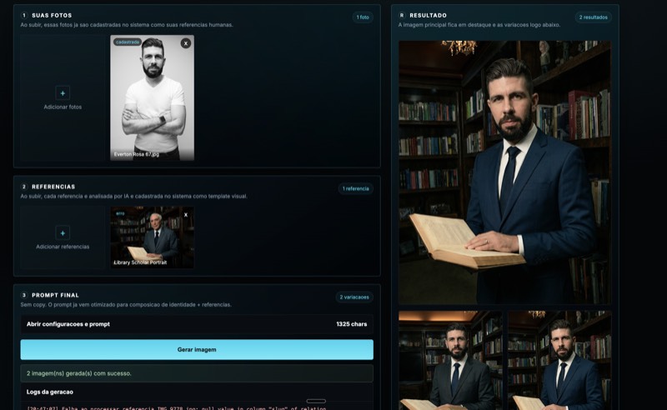Open the Everton Rosa 67.jpg photo thumbnail
The height and width of the screenshot is (410, 667).
coord(152,97)
